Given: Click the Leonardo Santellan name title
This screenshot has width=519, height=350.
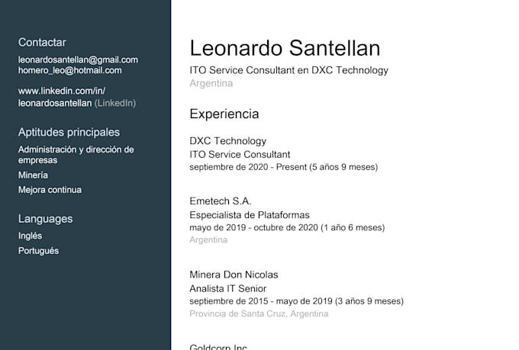Looking at the screenshot, I should click(x=285, y=48).
